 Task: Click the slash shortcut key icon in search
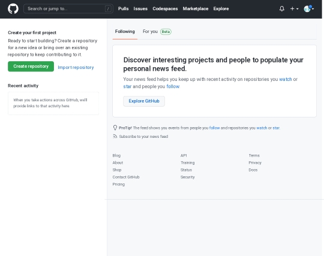point(108,8)
